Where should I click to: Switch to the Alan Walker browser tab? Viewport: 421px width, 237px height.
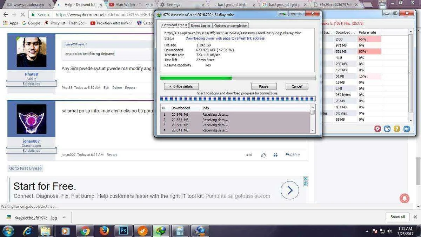coord(130,5)
